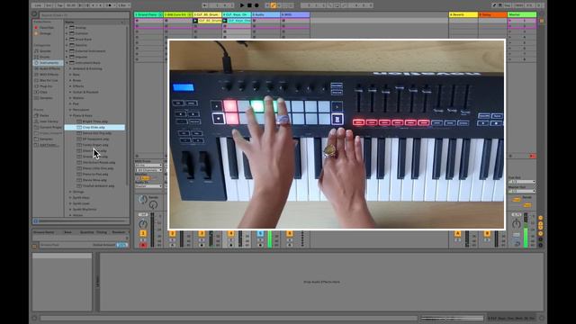The height and width of the screenshot is (324, 576).
Task: Click the Favorites red collection
Action: click(45, 28)
